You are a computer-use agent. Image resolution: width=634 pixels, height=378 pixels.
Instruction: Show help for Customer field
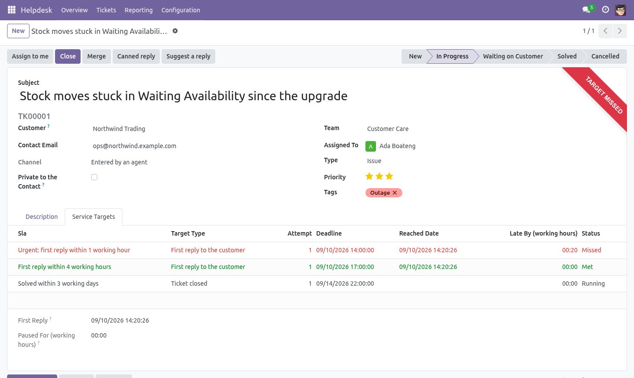(48, 126)
